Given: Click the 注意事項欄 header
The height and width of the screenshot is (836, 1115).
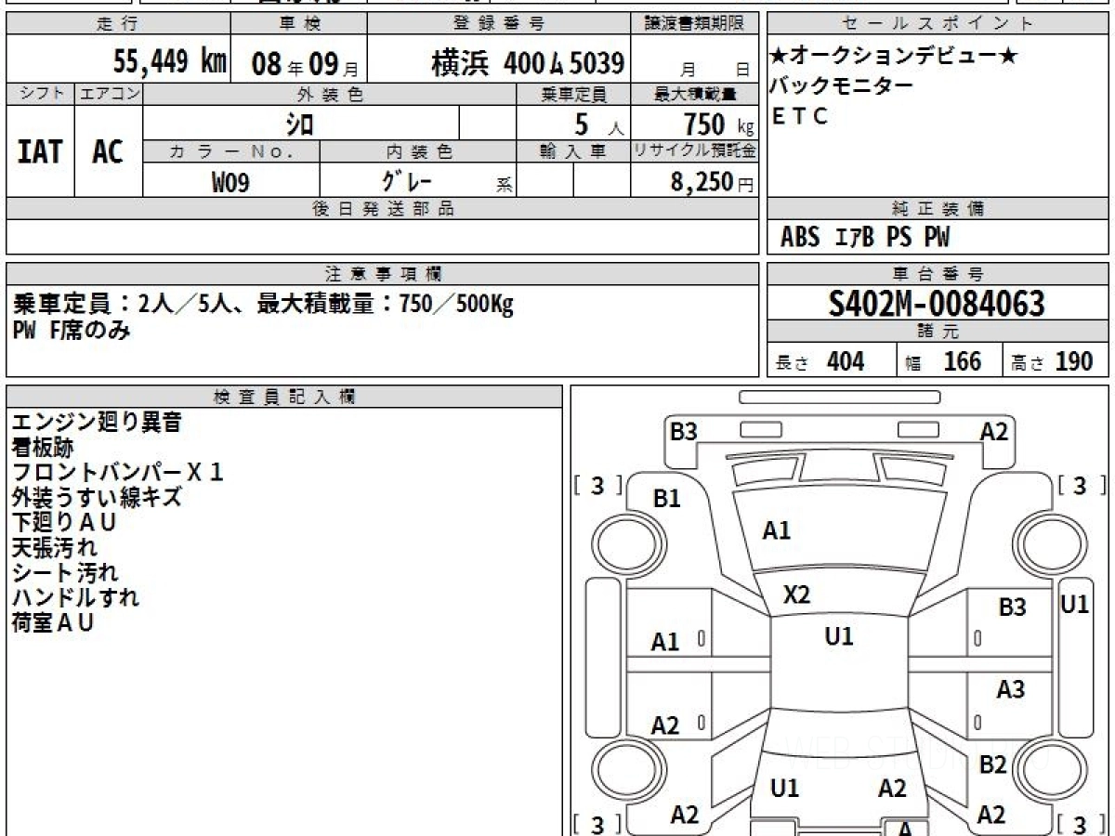Looking at the screenshot, I should (383, 274).
